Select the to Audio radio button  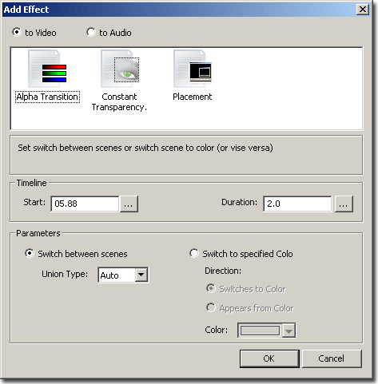pos(91,32)
